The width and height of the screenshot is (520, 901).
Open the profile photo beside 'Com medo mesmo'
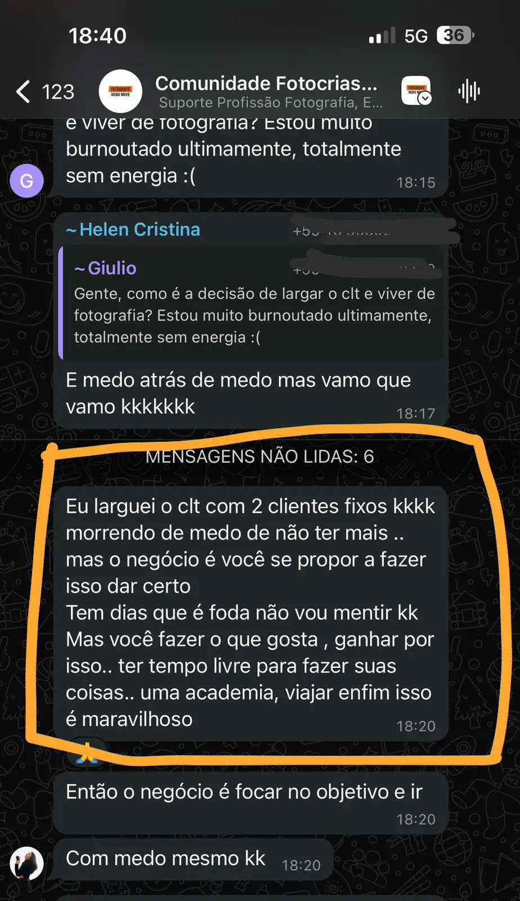[26, 863]
